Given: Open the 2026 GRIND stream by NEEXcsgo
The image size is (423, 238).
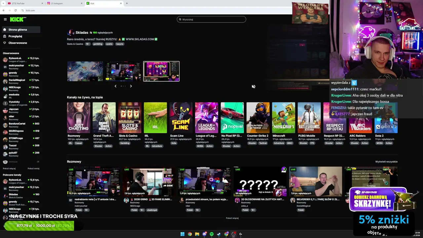Looking at the screenshot, I should pyautogui.click(x=149, y=181).
